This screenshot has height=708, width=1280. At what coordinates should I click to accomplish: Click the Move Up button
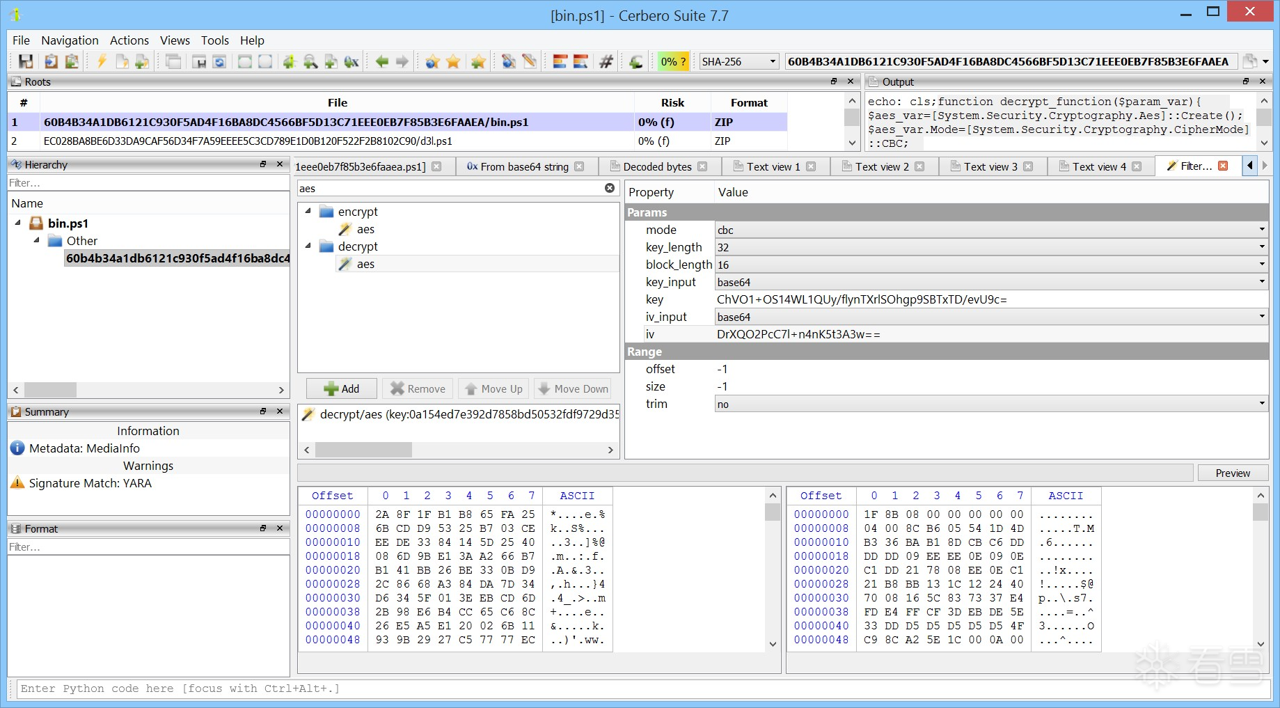click(x=493, y=388)
